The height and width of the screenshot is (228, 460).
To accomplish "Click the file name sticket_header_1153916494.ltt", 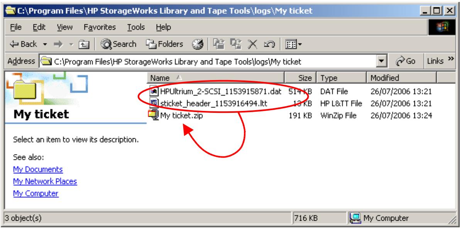I will click(x=214, y=104).
